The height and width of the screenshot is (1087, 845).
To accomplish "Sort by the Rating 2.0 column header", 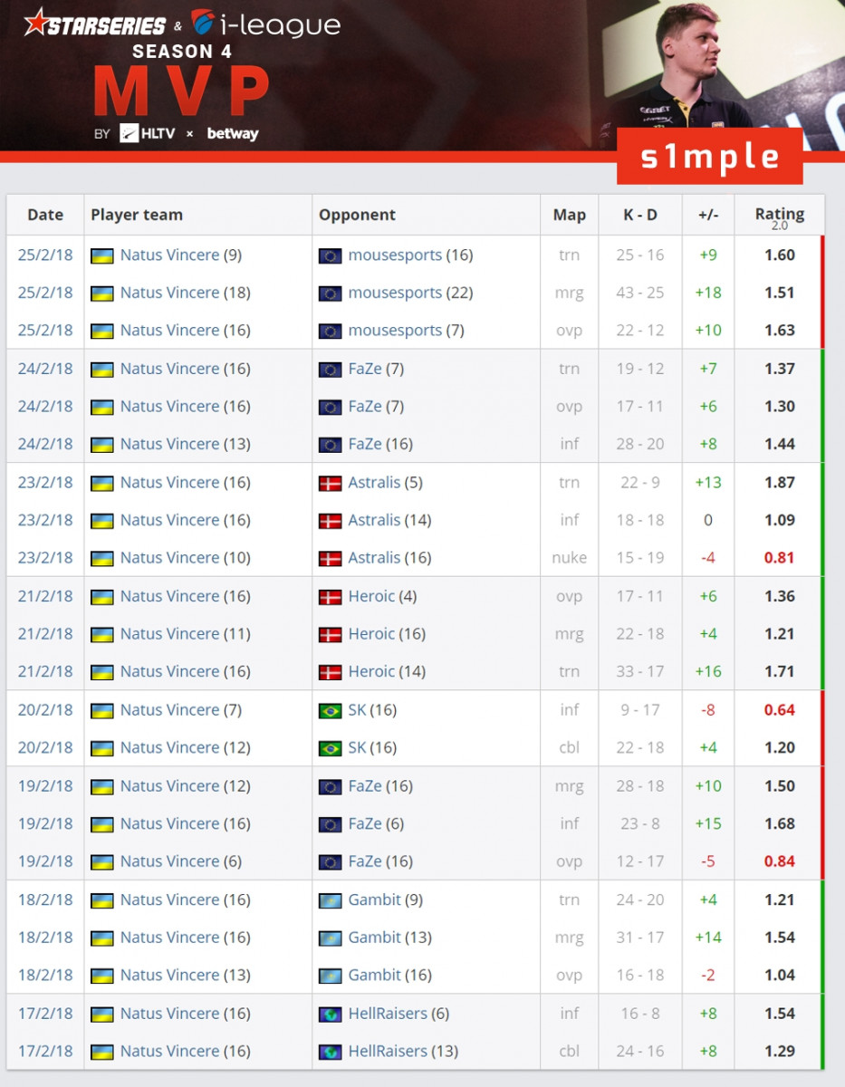I will coord(779,216).
